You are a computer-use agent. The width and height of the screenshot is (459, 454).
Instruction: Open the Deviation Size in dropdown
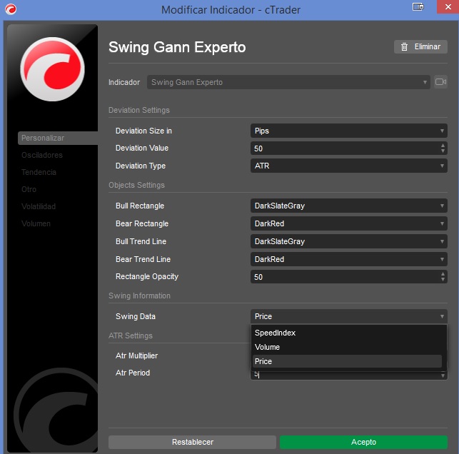[348, 131]
